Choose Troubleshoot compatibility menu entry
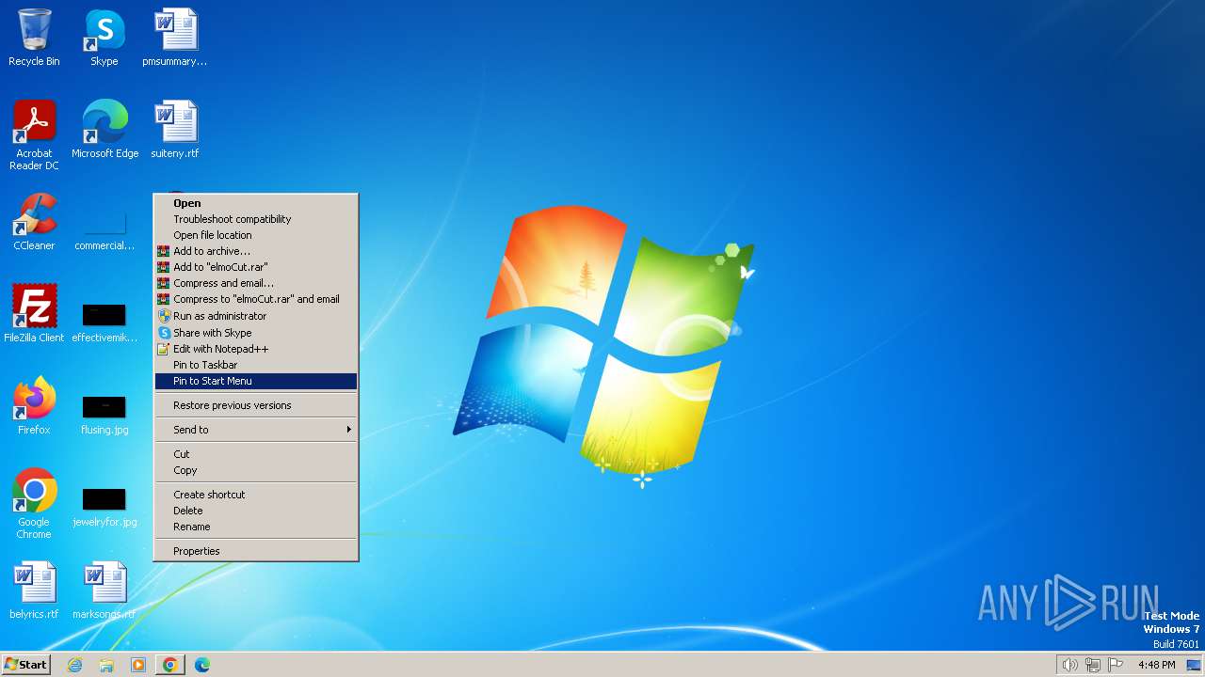 click(x=256, y=219)
